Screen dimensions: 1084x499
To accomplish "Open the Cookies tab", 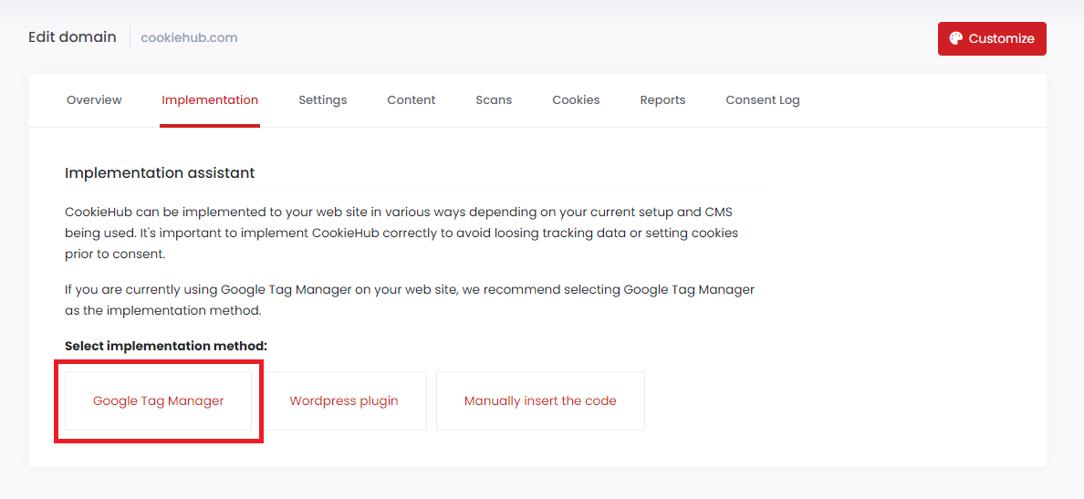I will pyautogui.click(x=576, y=100).
